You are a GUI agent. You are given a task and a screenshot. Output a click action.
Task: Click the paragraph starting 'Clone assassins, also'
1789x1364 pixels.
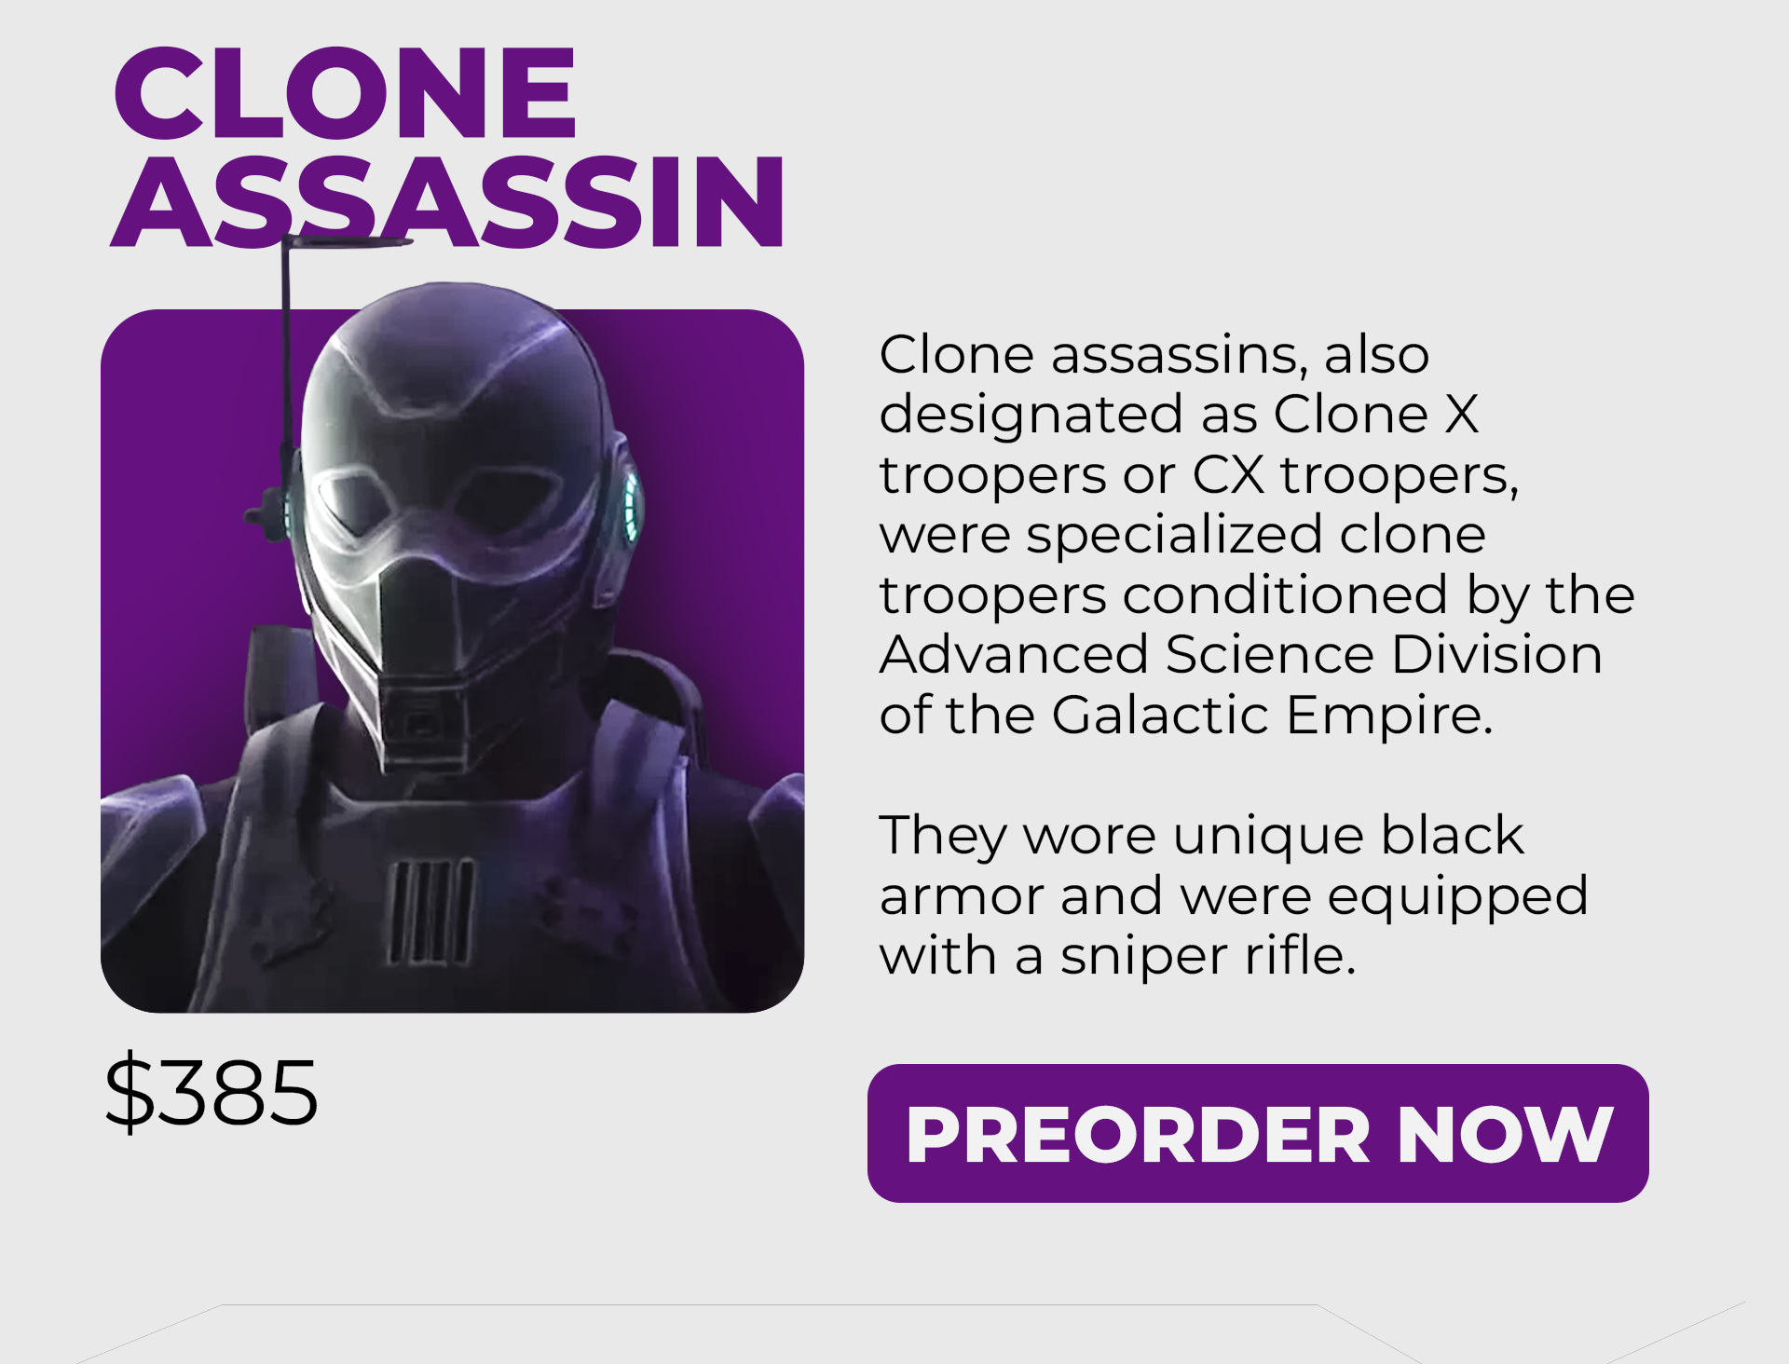(1256, 535)
